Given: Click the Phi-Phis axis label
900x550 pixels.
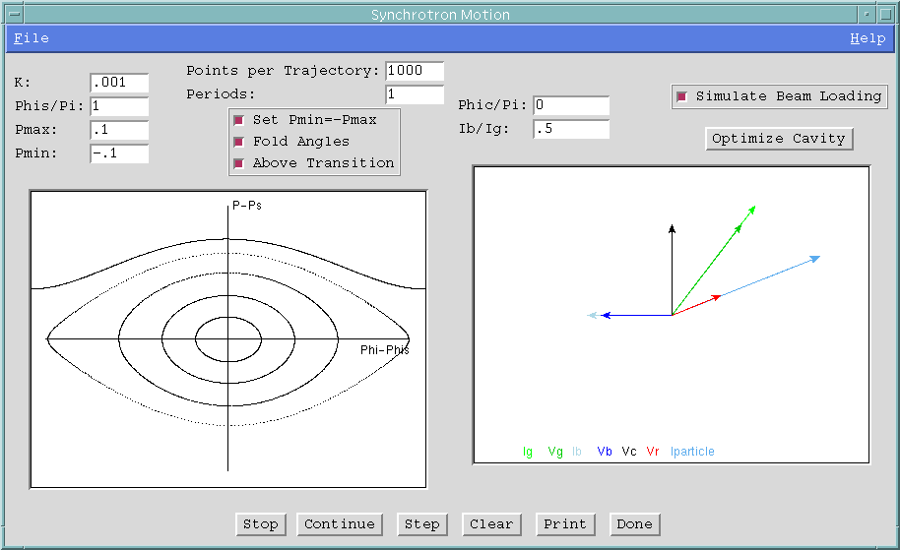Looking at the screenshot, I should [385, 350].
